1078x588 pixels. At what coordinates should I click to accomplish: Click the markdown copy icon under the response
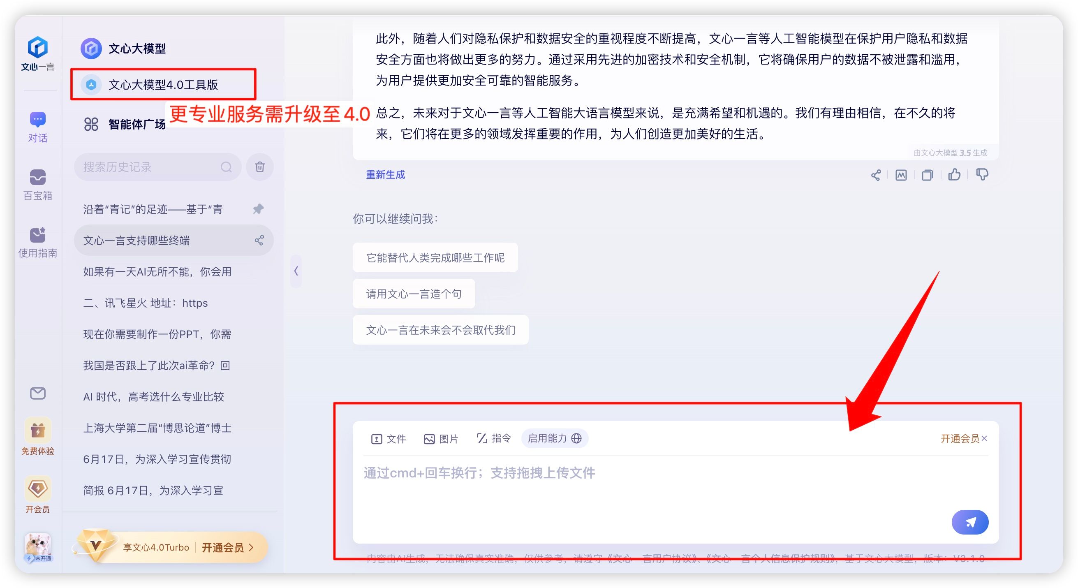(x=901, y=175)
